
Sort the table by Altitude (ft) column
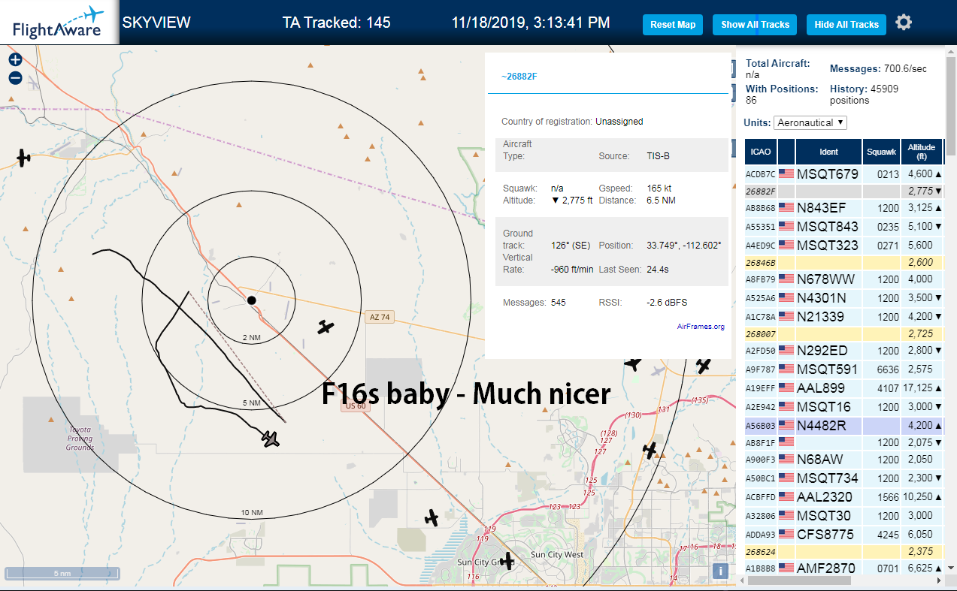[922, 152]
